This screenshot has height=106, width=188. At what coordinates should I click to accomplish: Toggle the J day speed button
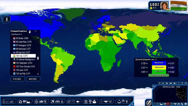pyautogui.click(x=179, y=83)
